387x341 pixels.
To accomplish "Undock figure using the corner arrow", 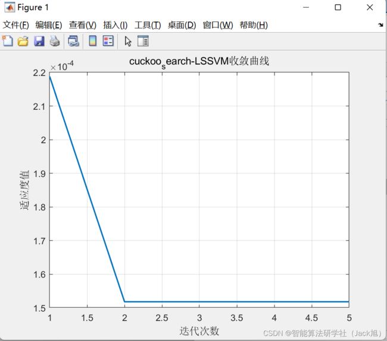I will pos(380,25).
